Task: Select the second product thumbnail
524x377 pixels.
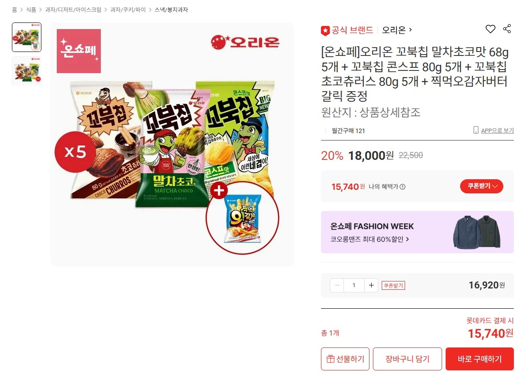Action: tap(27, 71)
